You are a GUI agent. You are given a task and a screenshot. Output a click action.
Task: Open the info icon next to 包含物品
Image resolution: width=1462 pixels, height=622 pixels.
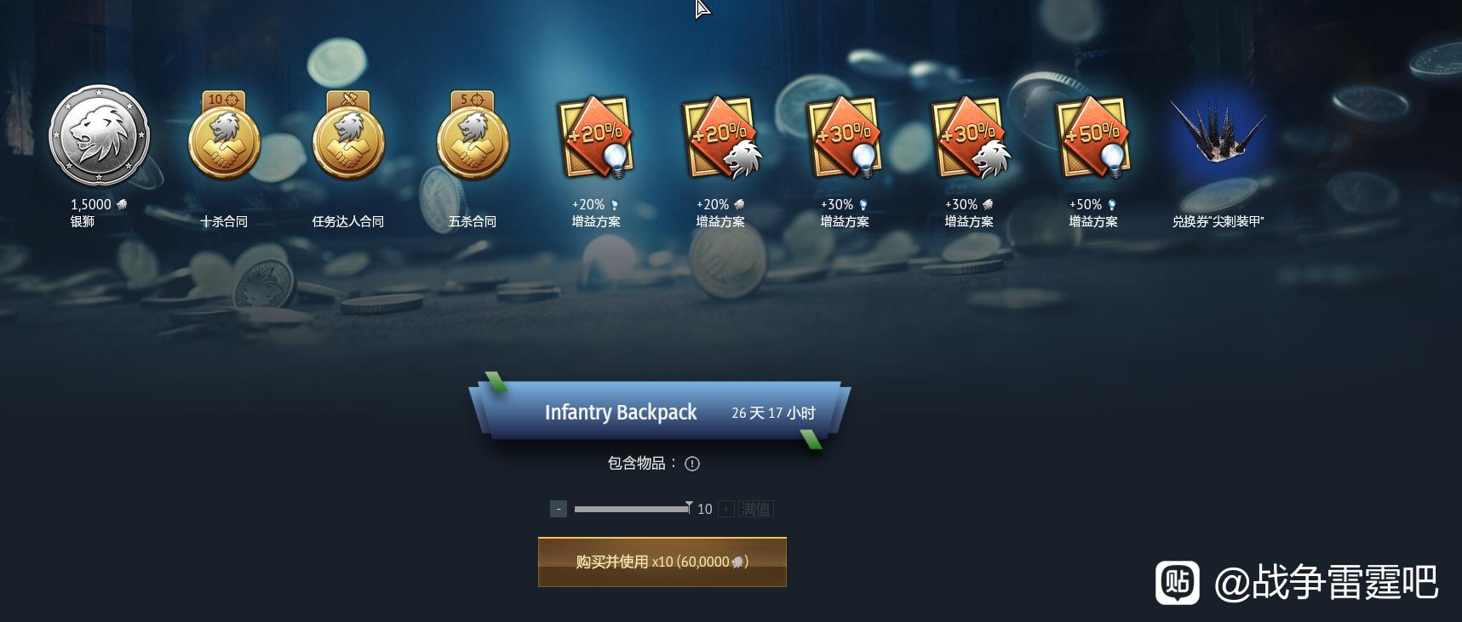[692, 464]
